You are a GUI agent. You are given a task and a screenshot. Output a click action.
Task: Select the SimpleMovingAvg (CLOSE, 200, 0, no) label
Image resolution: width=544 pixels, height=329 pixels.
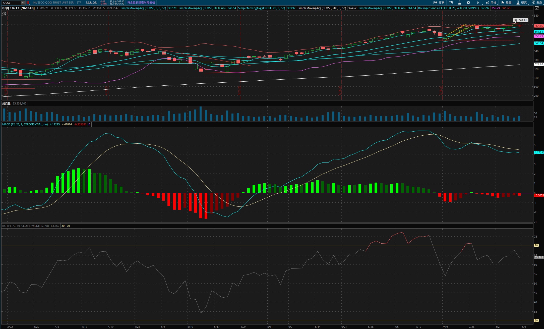[322, 8]
